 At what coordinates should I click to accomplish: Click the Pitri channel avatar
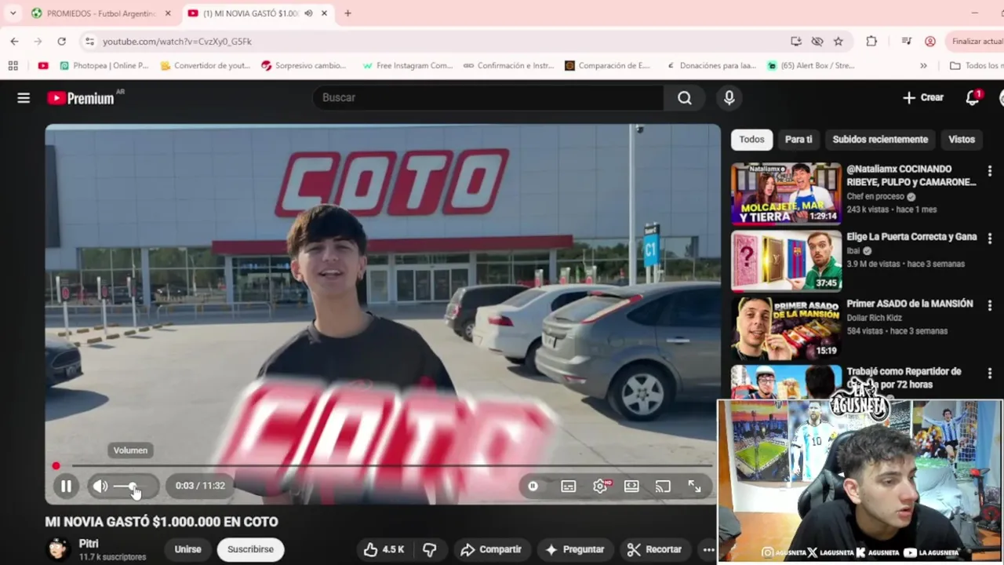[x=58, y=549]
